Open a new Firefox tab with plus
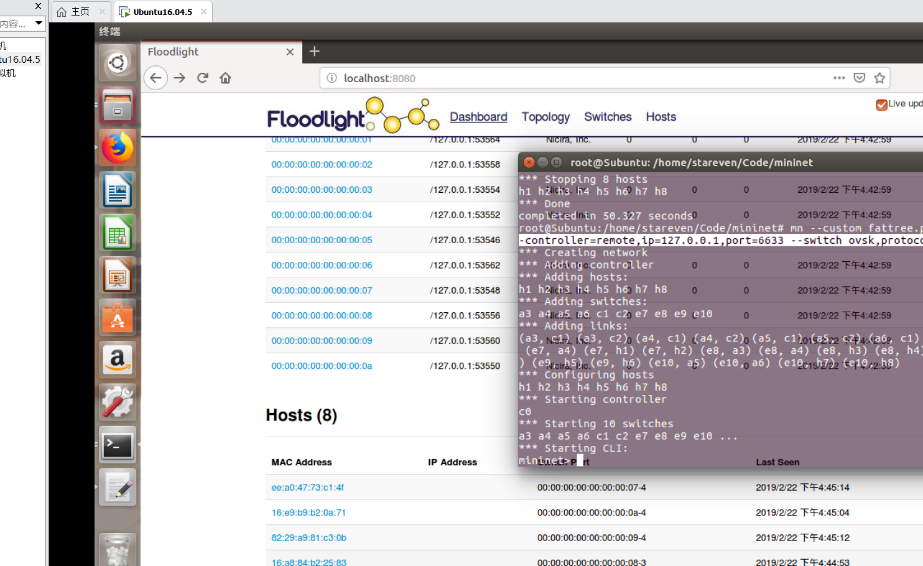 coord(314,52)
